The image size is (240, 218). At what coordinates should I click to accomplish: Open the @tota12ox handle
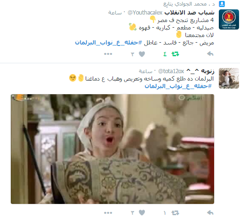(x=171, y=71)
